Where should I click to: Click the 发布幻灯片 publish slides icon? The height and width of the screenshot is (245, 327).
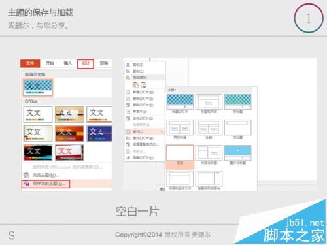click(x=128, y=118)
